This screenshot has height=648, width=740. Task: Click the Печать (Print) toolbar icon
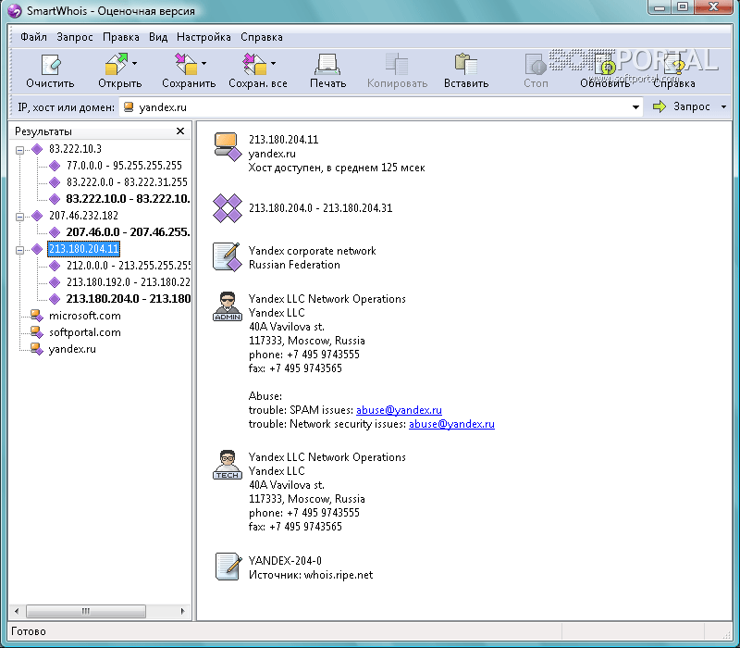point(327,65)
